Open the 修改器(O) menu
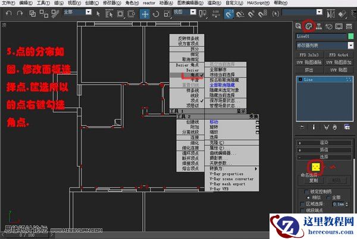Image resolution: width=357 pixels, height=239 pixels. click(x=112, y=3)
